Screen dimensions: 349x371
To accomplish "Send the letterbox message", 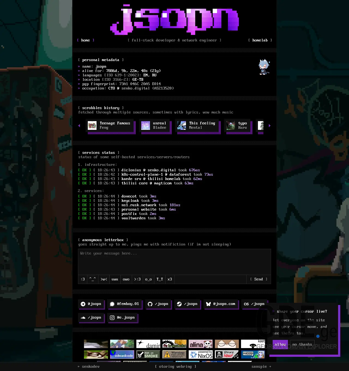I will click(258, 279).
